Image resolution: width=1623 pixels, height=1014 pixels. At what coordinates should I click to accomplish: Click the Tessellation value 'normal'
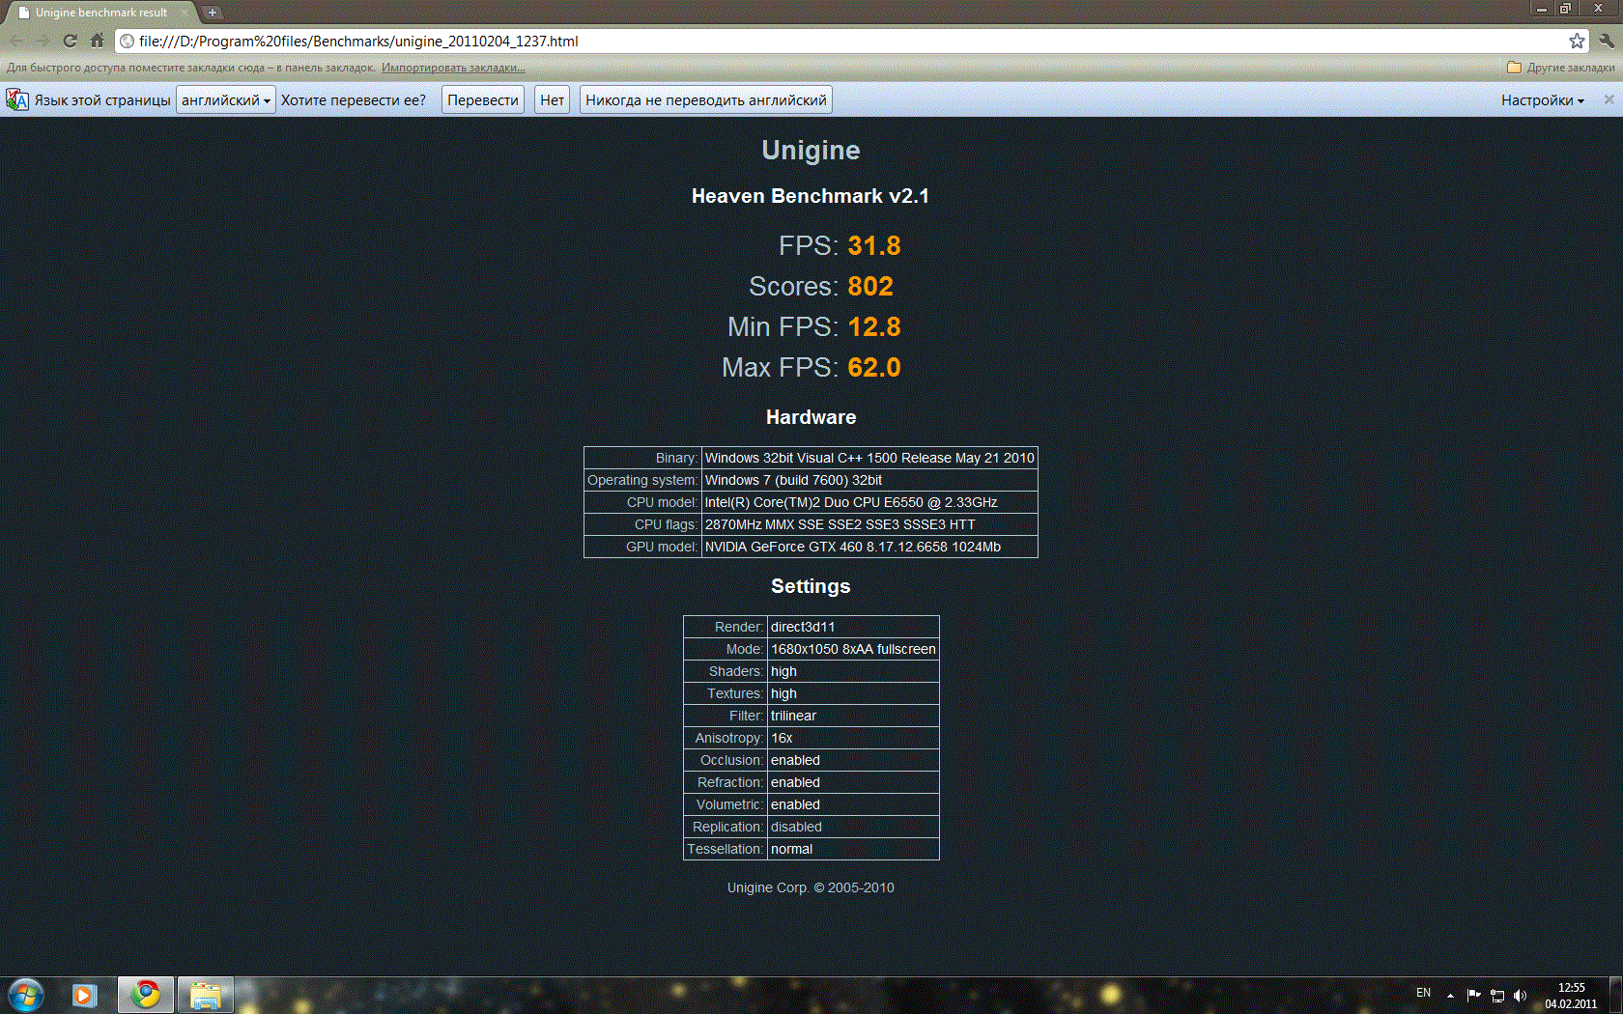click(x=853, y=849)
